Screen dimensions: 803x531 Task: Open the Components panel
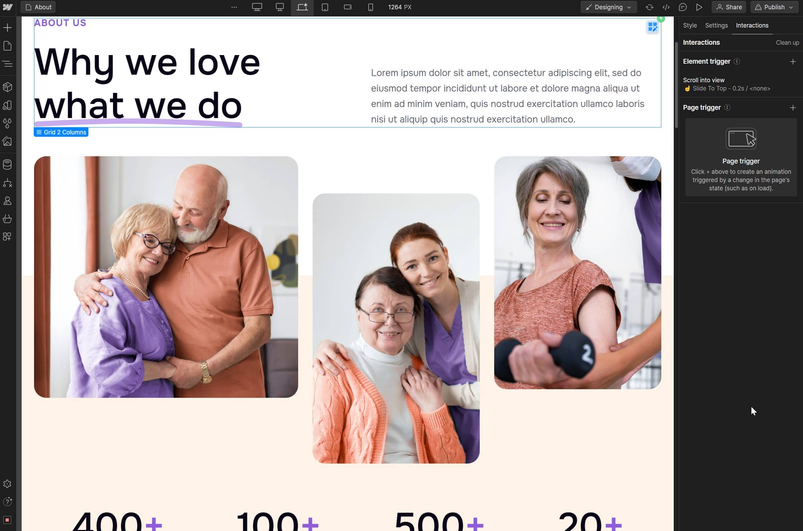click(8, 87)
